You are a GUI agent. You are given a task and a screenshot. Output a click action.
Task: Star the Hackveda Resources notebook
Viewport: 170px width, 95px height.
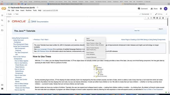(x=37, y=7)
